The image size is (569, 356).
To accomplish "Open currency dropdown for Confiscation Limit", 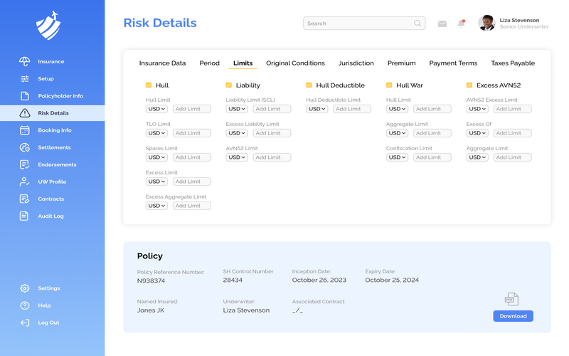I will click(x=397, y=157).
